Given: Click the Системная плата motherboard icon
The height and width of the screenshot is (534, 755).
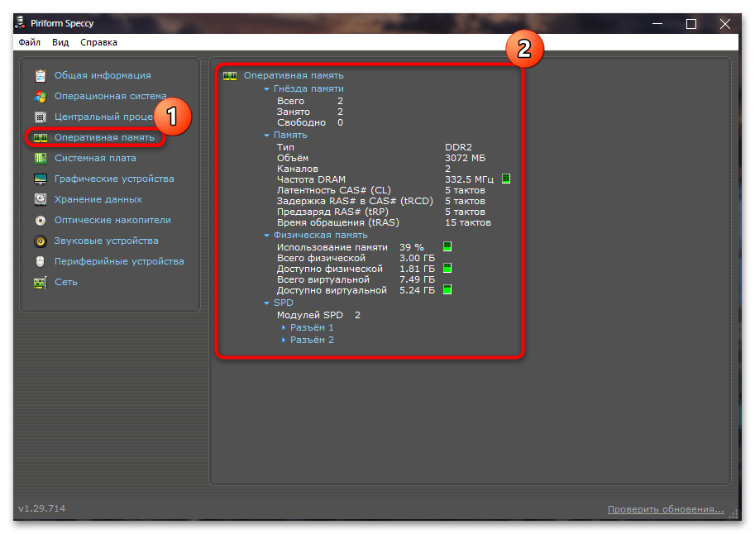Looking at the screenshot, I should [40, 158].
